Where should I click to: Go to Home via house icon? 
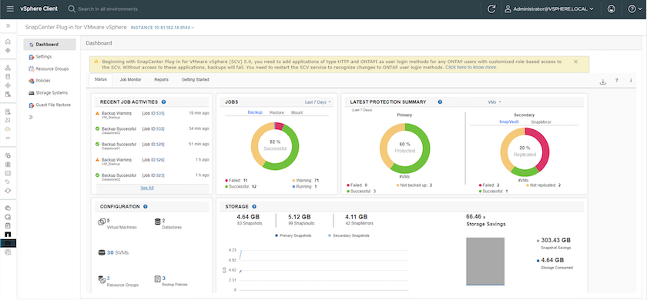(8, 42)
